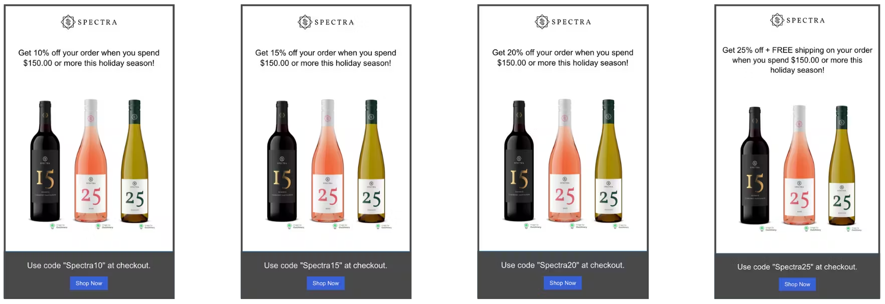Click the Spectra logo in the 10% off ad

tap(89, 22)
